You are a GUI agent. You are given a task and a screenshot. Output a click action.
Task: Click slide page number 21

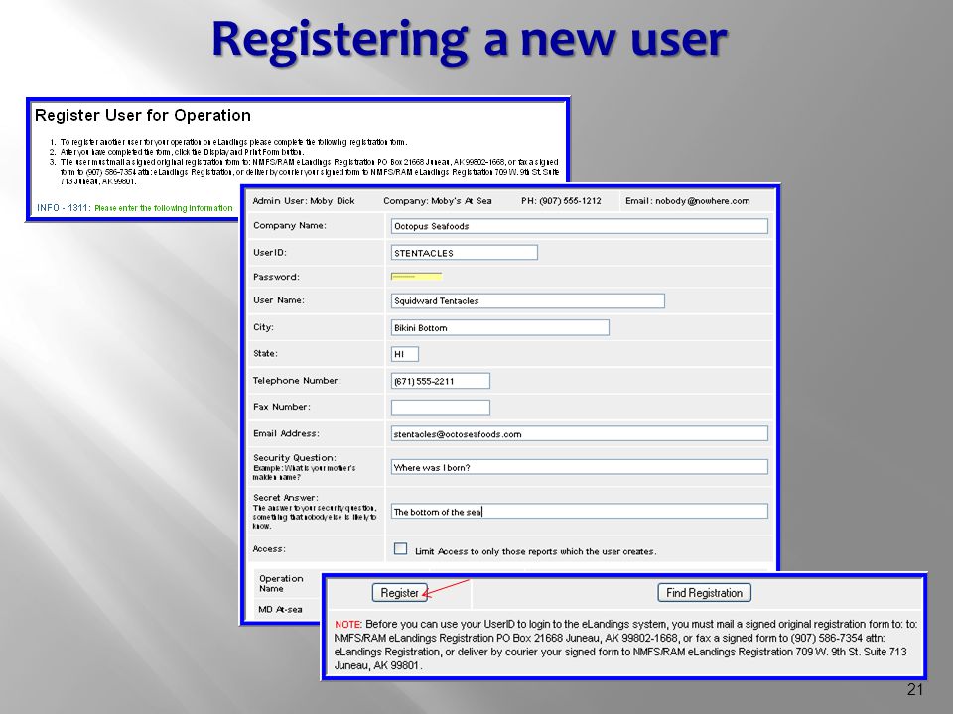[915, 690]
